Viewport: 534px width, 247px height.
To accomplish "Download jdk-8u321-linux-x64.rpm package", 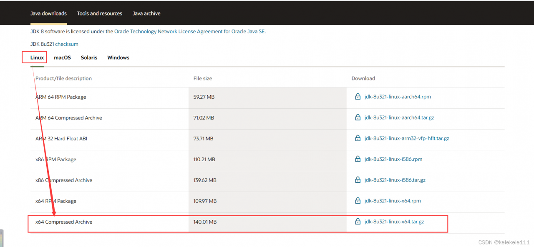I will [x=393, y=201].
